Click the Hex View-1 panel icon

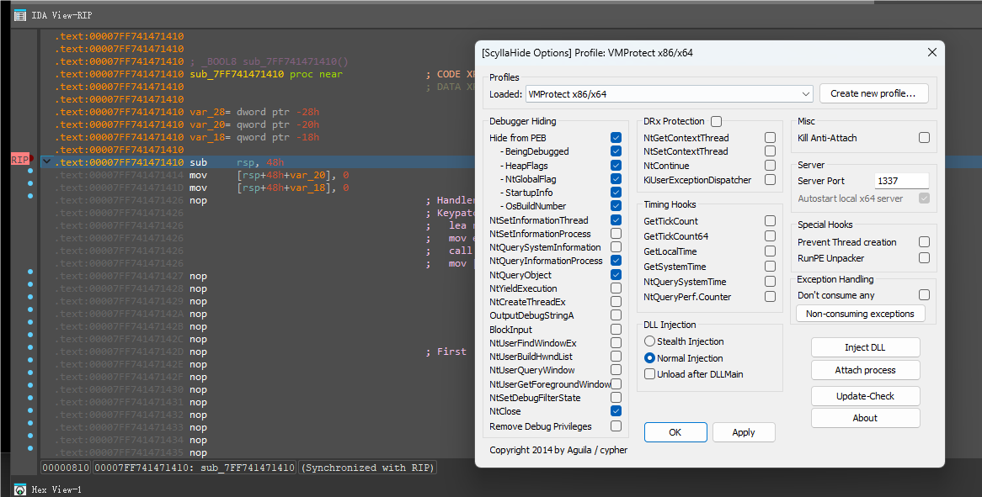click(20, 489)
